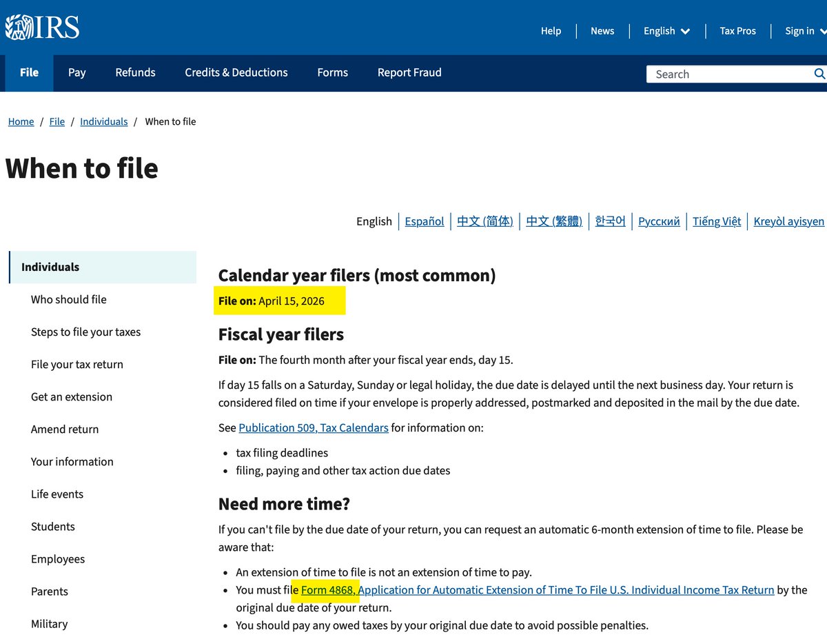Select the Pay navigation tab
The width and height of the screenshot is (827, 637).
click(x=76, y=72)
